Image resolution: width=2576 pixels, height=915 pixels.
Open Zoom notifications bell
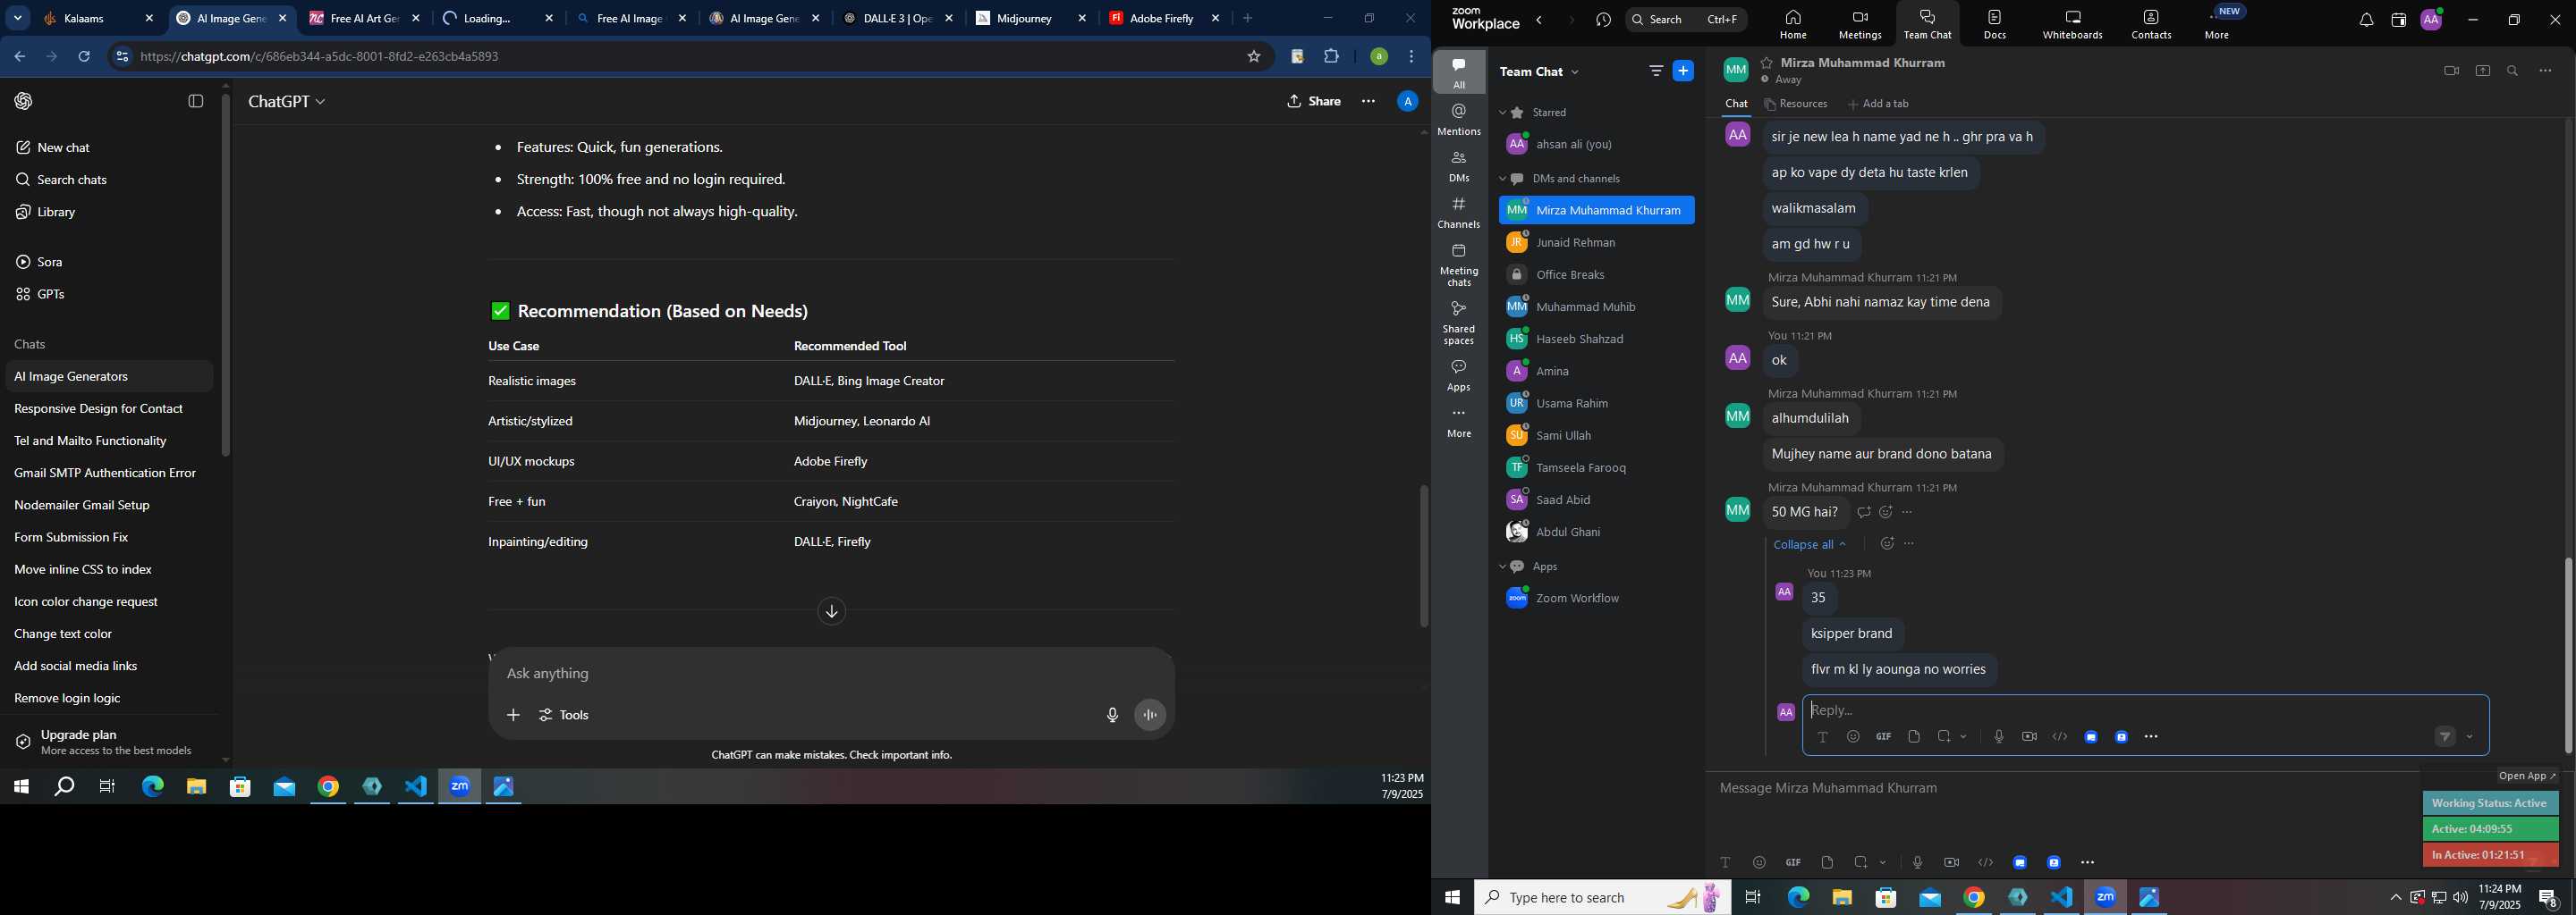2366,20
